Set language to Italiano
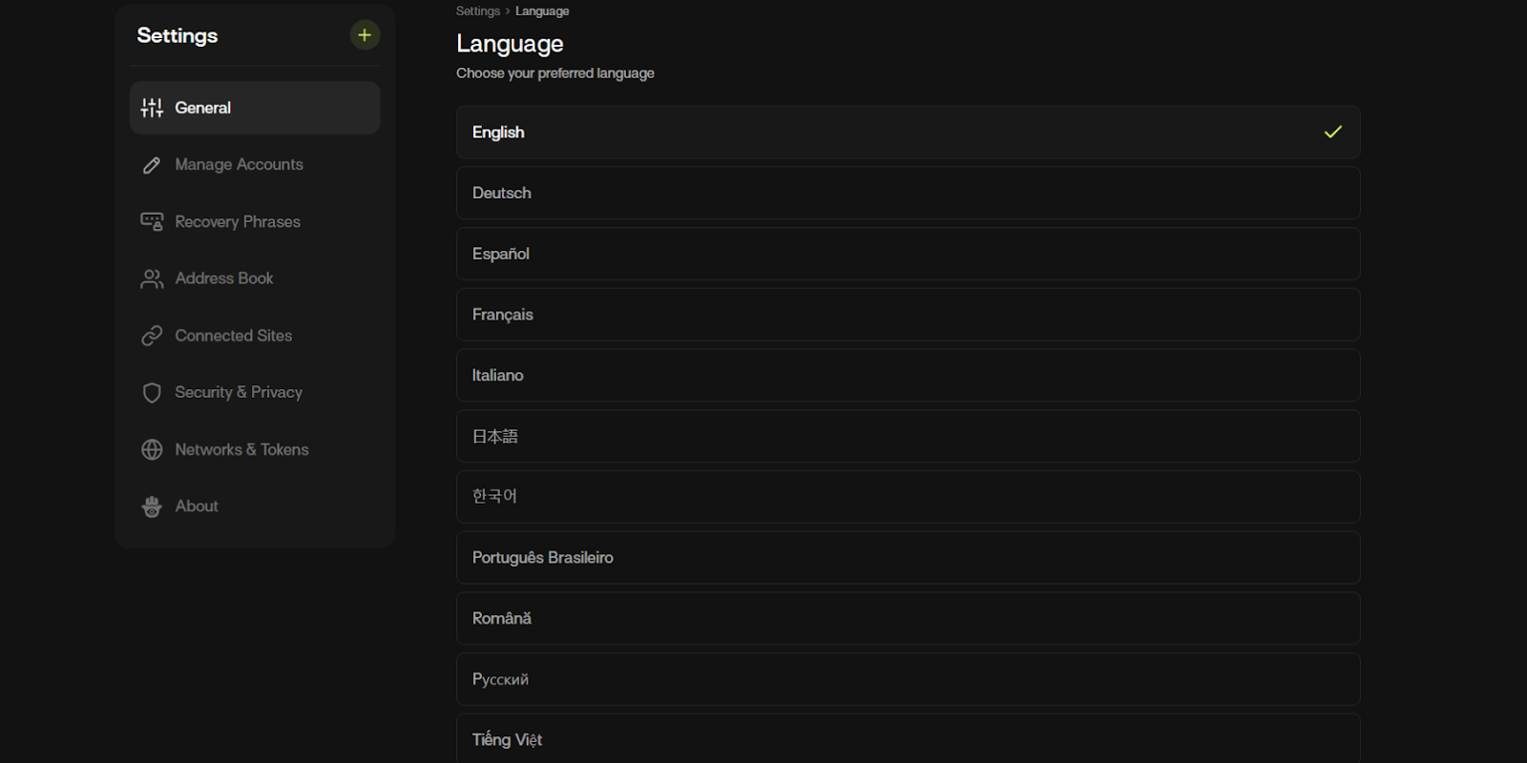Screen dimensions: 1527x763 pos(907,376)
